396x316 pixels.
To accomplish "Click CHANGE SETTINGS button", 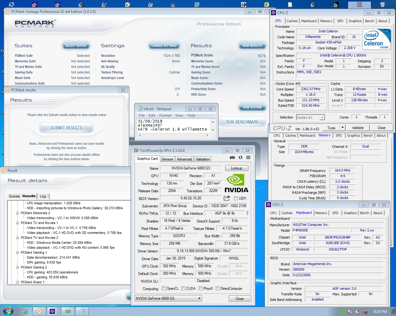I will (x=164, y=46).
